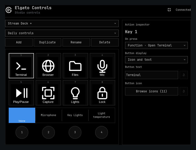Select dial 4
196x150 pixels.
coord(102,132)
